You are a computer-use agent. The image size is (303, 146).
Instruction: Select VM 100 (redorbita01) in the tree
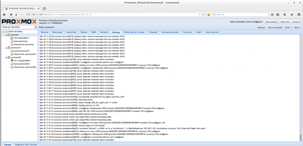point(21,38)
